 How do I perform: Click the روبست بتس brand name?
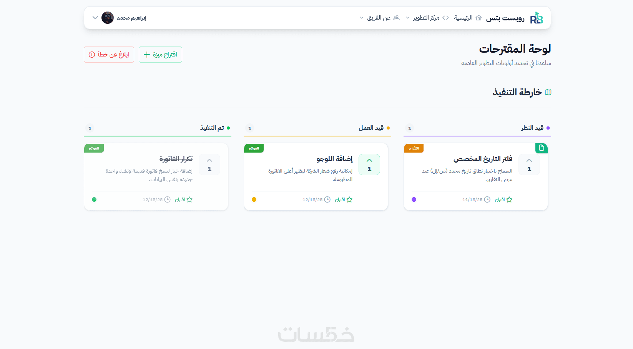point(505,18)
